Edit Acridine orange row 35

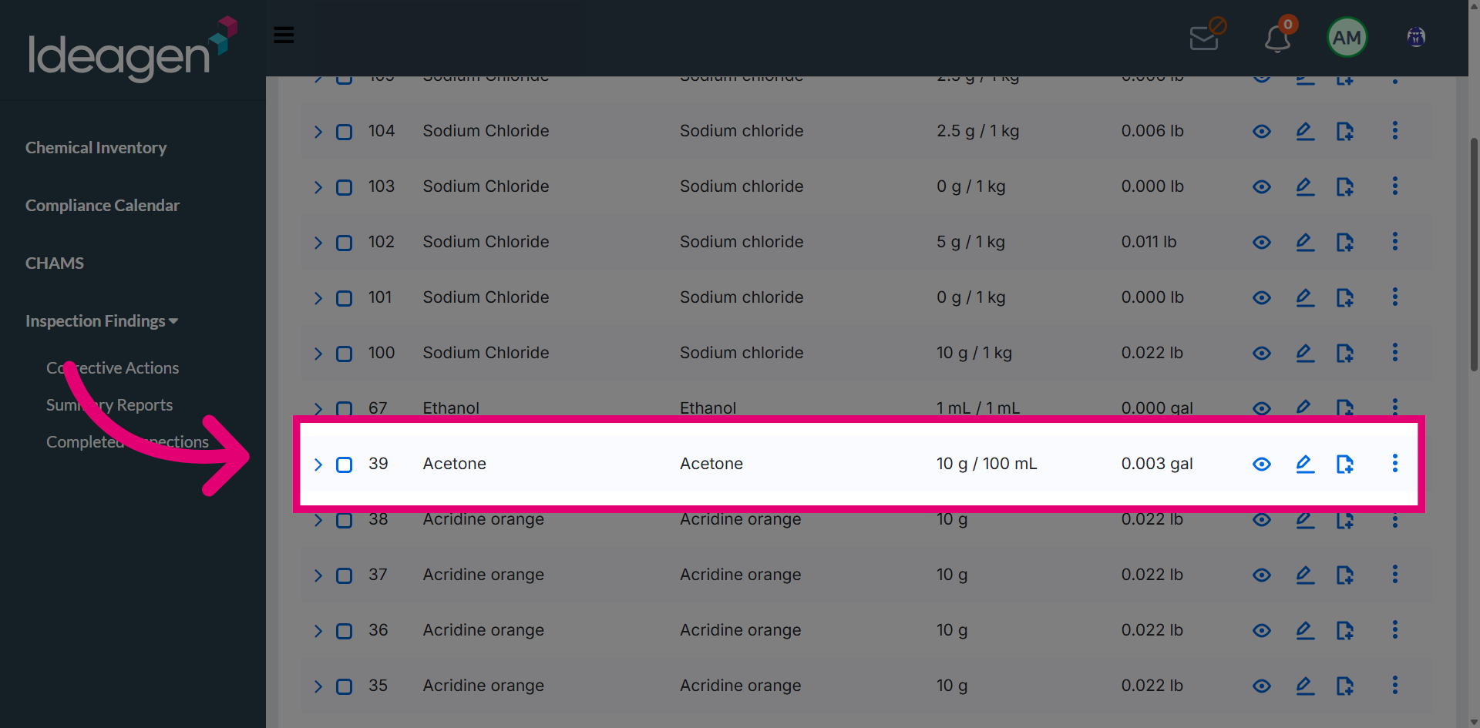[x=1305, y=686]
